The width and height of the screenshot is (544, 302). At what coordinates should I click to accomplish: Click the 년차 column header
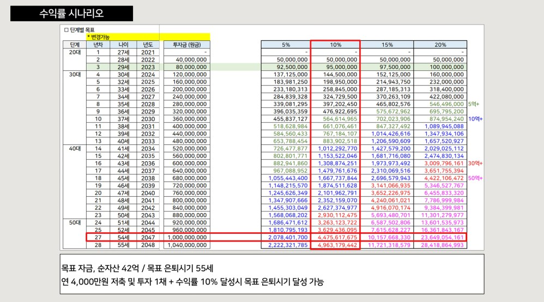pos(98,45)
